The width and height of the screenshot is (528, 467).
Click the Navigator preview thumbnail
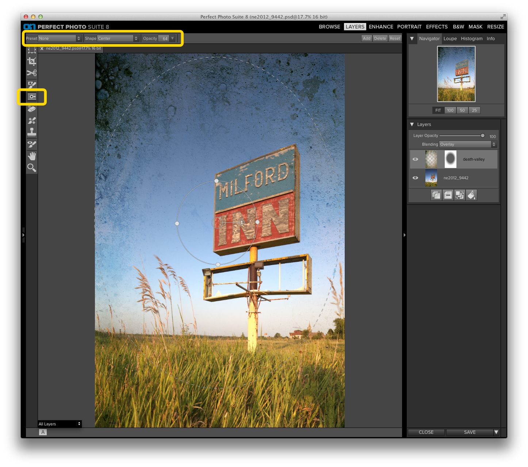[456, 74]
